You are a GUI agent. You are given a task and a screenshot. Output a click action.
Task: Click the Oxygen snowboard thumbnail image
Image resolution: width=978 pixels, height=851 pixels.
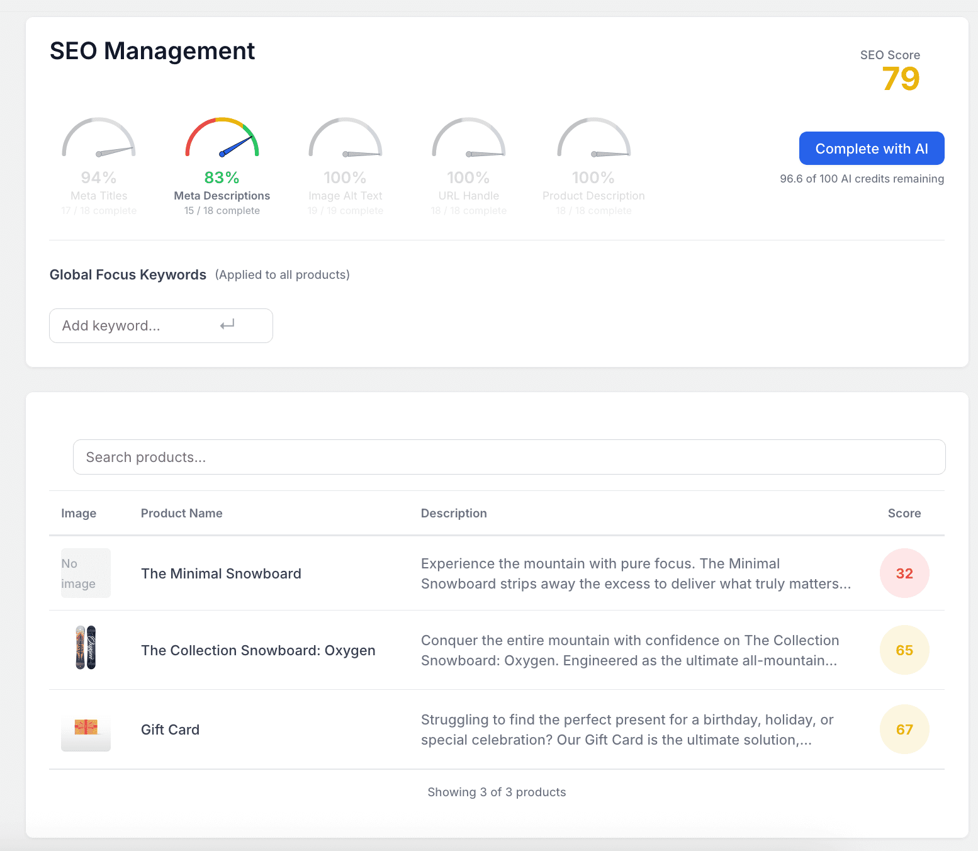[86, 650]
